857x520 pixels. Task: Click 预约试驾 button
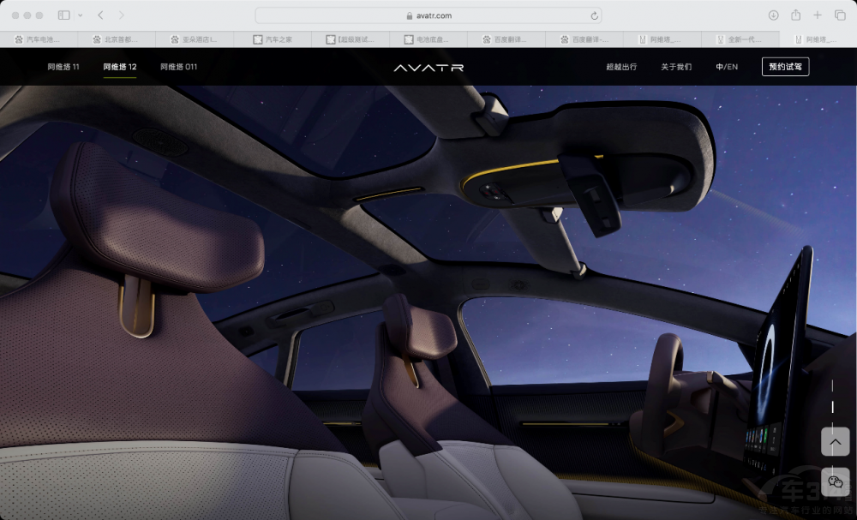[x=785, y=67]
